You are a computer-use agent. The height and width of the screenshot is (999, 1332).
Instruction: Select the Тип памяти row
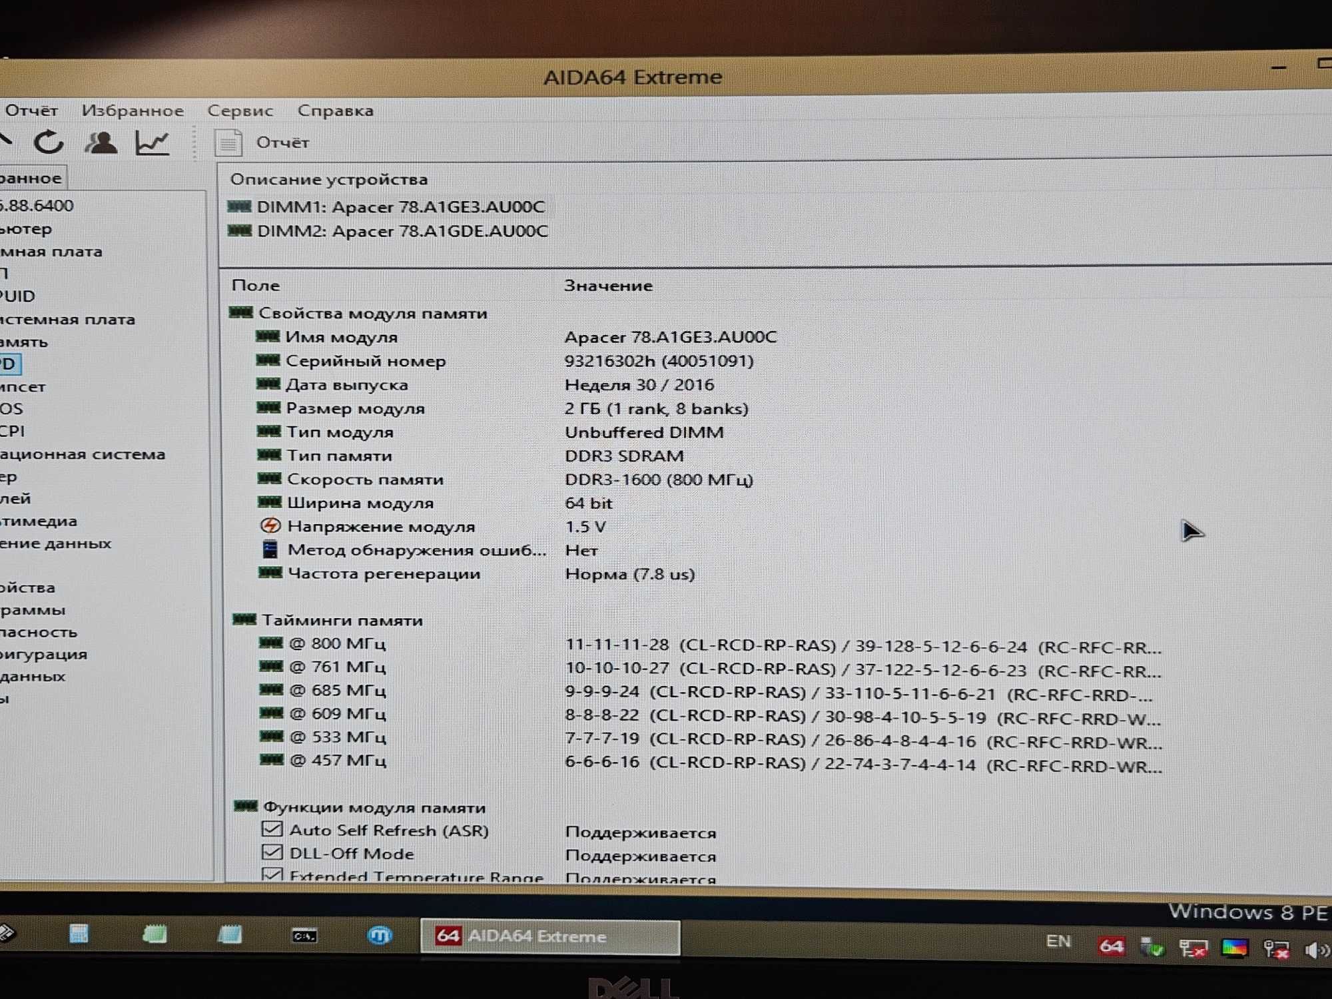(x=471, y=456)
